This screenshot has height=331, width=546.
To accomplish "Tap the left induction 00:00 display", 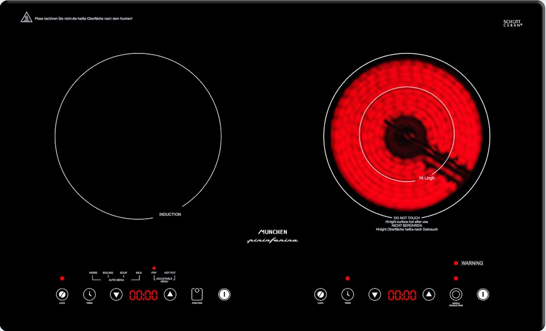I will (143, 295).
